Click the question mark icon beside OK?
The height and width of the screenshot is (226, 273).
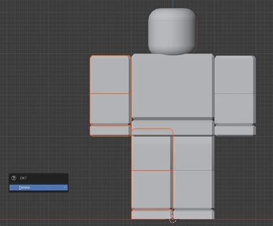point(14,178)
